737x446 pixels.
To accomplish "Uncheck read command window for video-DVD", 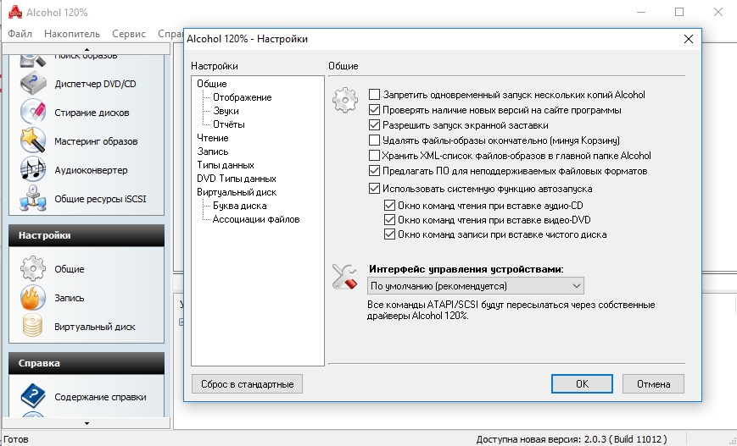I will click(389, 219).
